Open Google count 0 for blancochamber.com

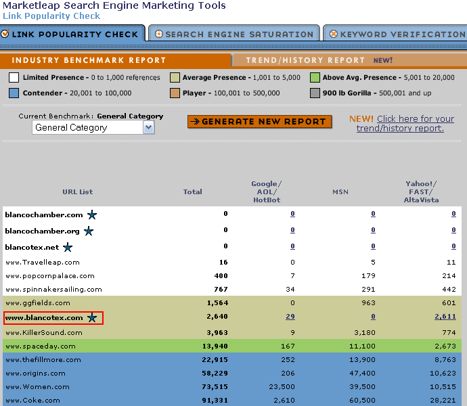tap(293, 214)
